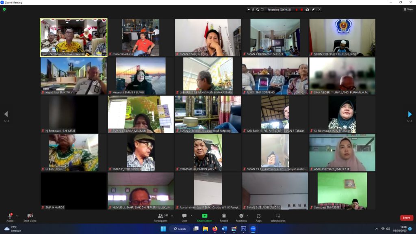416x234 pixels.
Task: Expand the chevron next to Participants
Action: click(172, 216)
